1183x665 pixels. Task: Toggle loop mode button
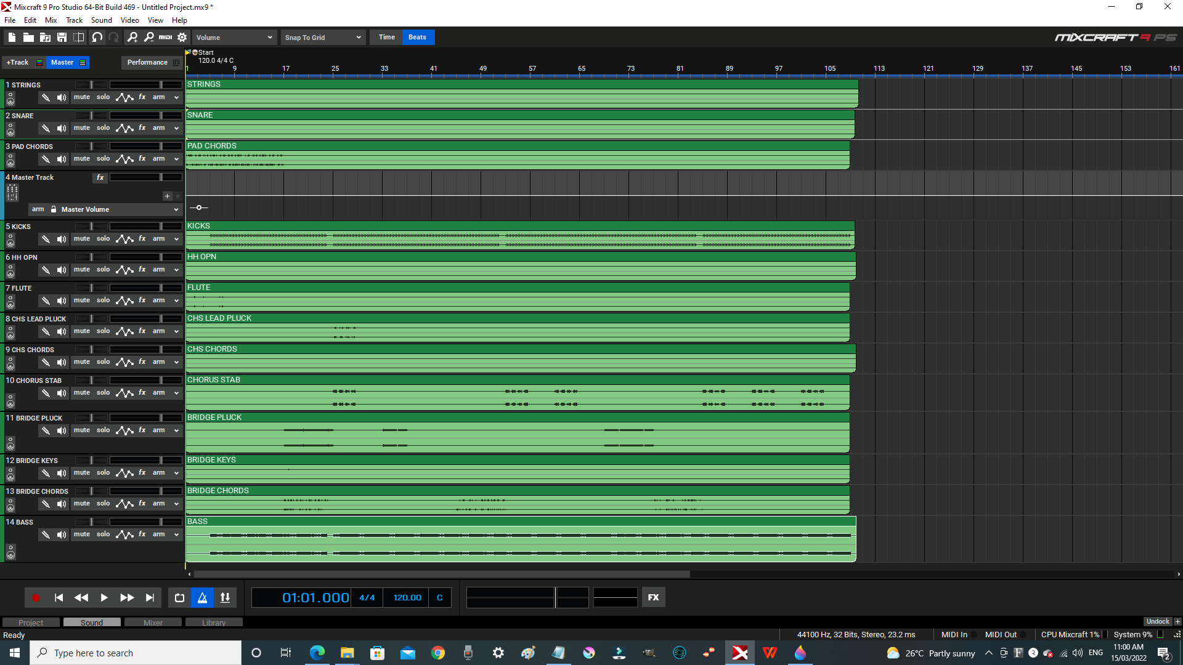[179, 598]
